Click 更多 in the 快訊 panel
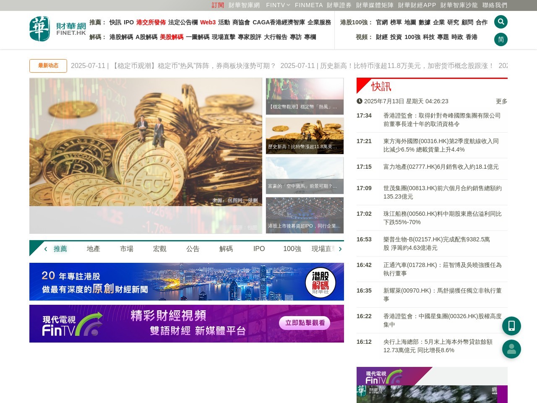Viewport: 537px width, 403px height. pos(501,101)
